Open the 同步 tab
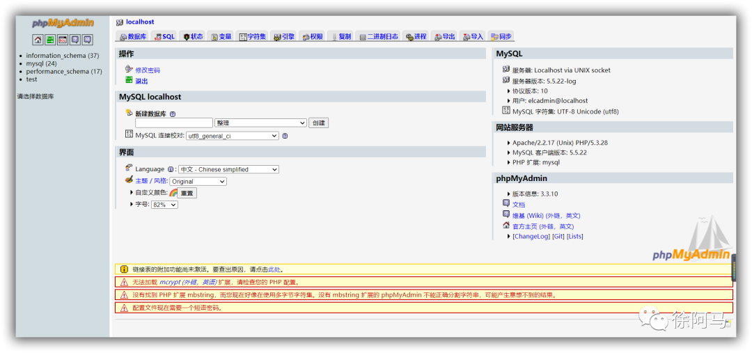Viewport: 752px width, 353px height. click(x=501, y=36)
